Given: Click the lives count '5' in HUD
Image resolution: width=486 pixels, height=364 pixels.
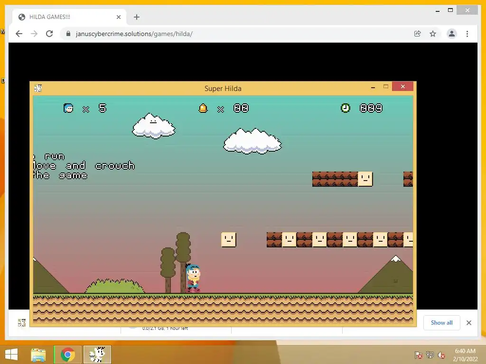Looking at the screenshot, I should pyautogui.click(x=103, y=108).
